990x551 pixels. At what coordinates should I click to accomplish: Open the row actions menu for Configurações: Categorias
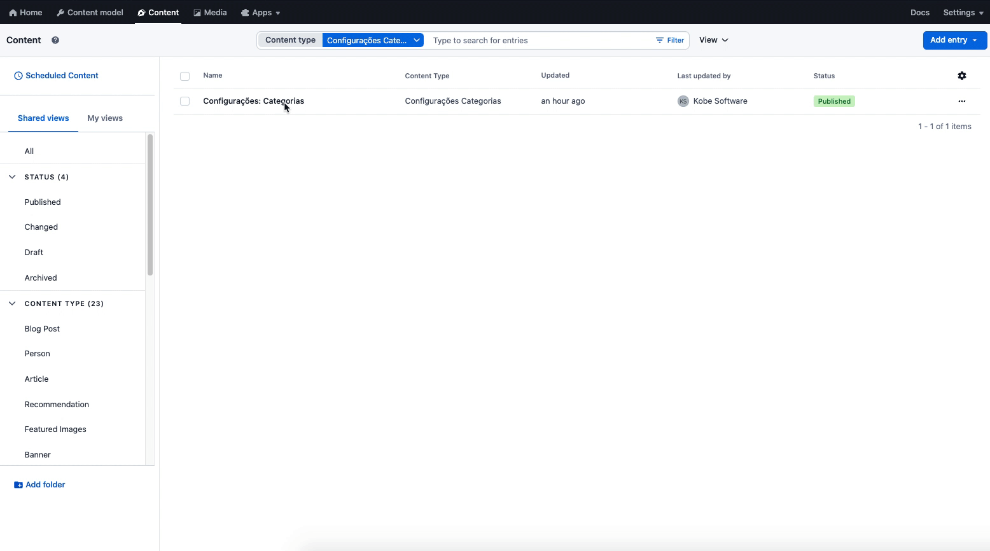pyautogui.click(x=961, y=101)
